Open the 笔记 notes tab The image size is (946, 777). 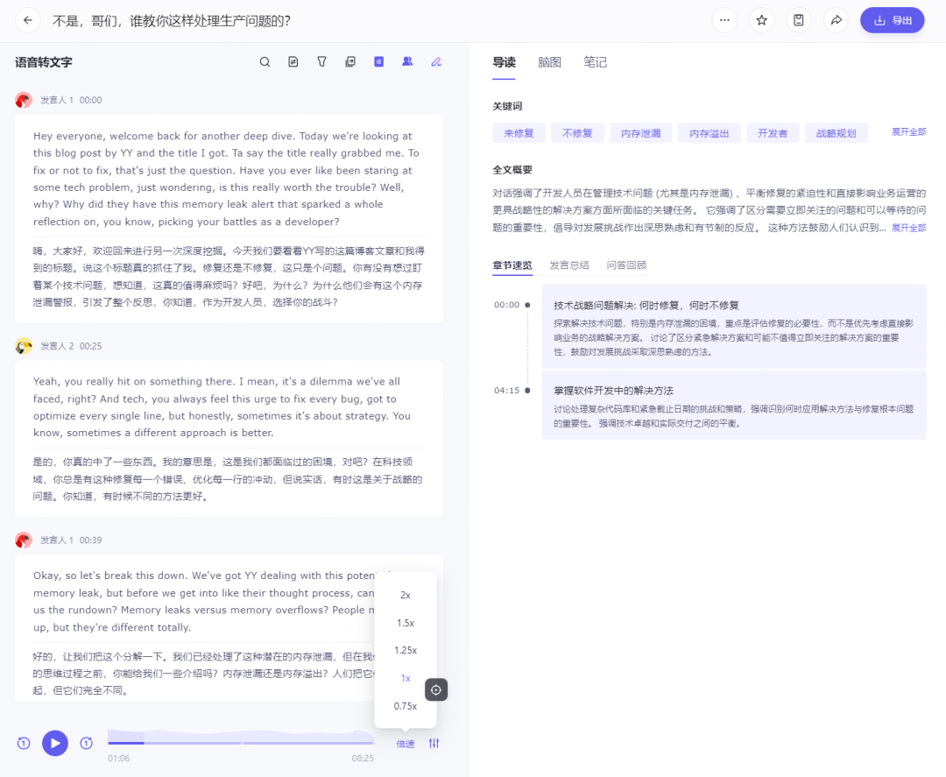click(x=596, y=62)
